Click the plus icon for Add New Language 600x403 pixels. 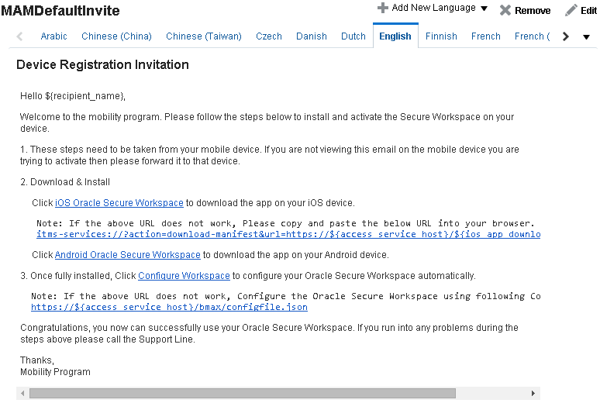383,8
